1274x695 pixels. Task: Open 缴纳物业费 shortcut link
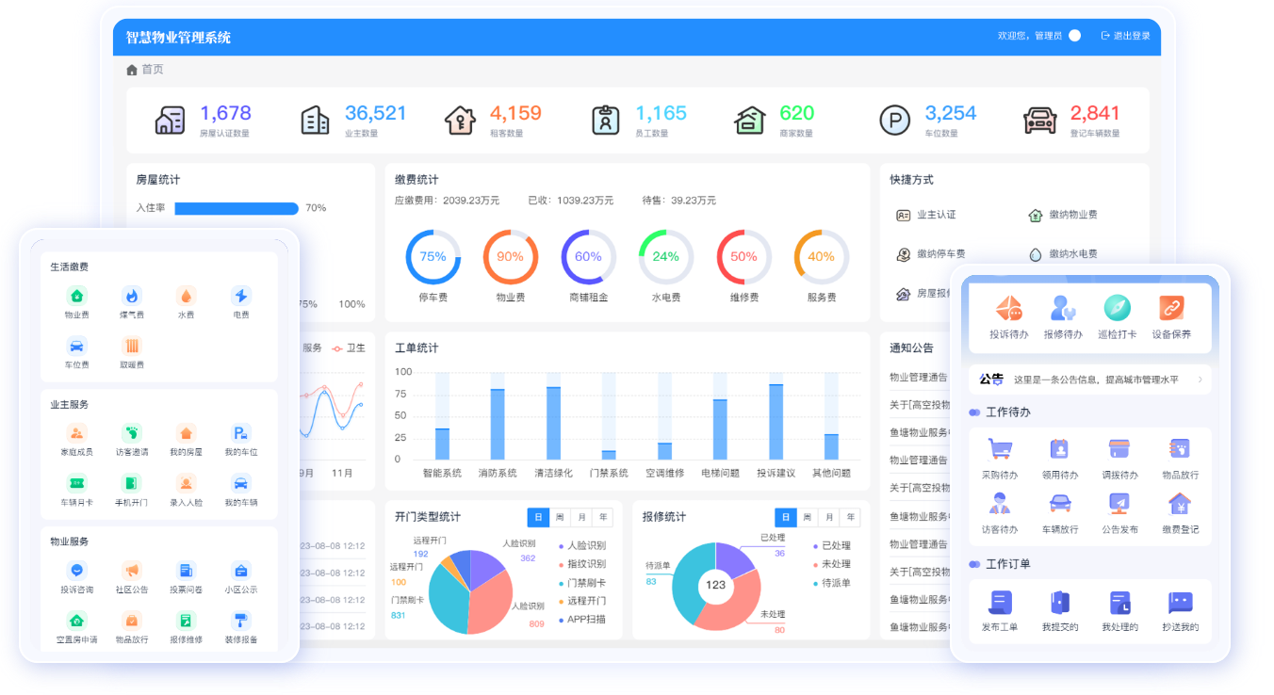[1072, 215]
